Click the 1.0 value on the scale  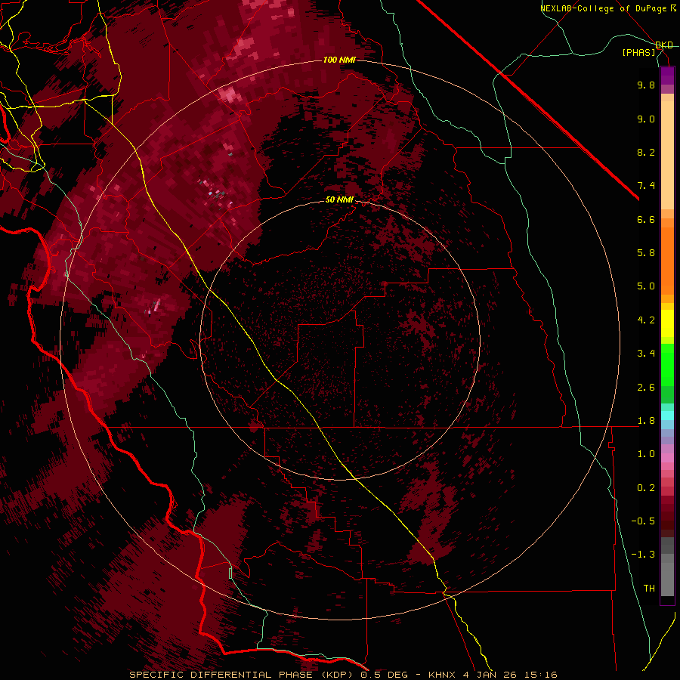click(x=646, y=454)
